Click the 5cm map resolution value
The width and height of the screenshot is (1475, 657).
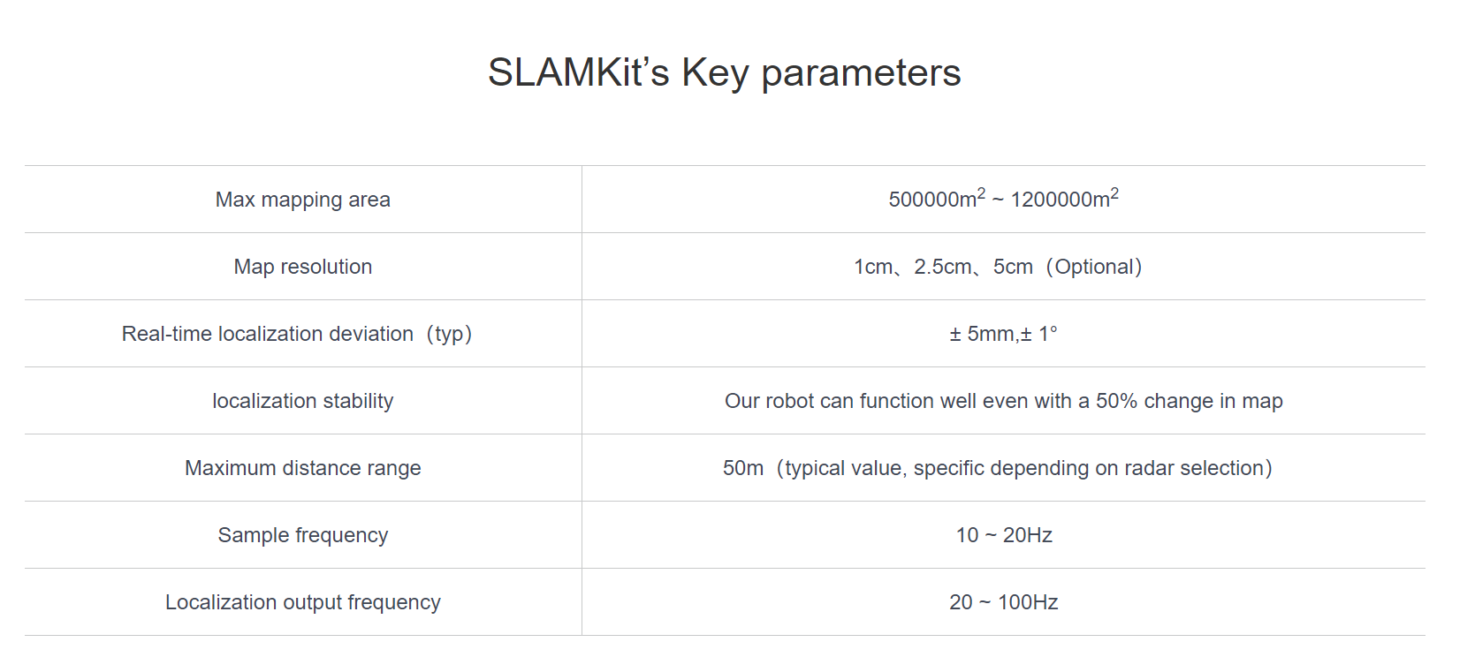pos(1013,267)
